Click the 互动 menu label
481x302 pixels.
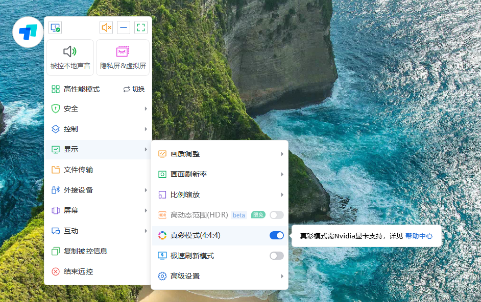pos(71,231)
